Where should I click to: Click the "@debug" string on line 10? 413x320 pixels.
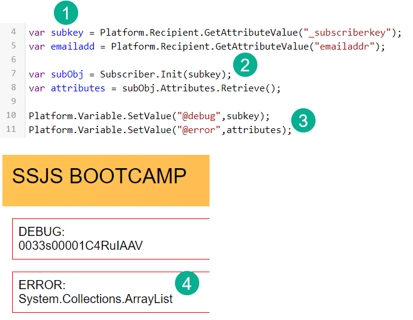(199, 116)
